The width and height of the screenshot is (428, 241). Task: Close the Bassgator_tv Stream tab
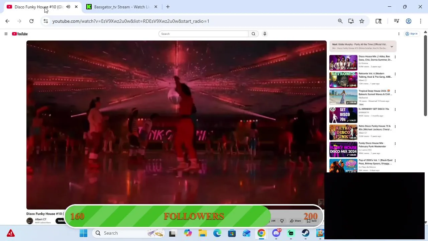tap(155, 7)
